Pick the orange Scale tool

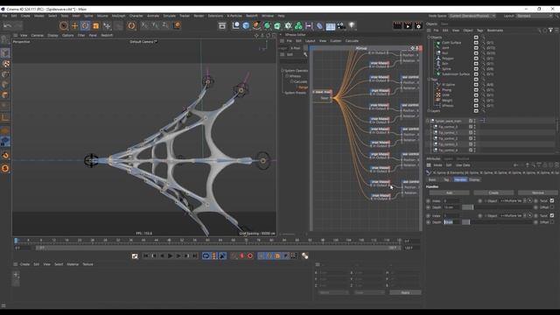point(95,25)
